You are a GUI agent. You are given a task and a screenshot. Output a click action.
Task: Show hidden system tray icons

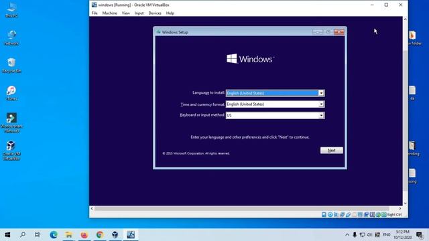click(347, 235)
